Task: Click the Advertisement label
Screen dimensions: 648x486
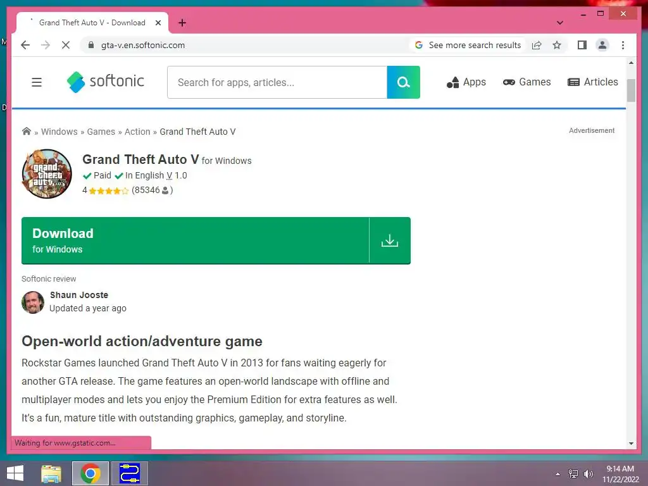Action: pyautogui.click(x=592, y=130)
